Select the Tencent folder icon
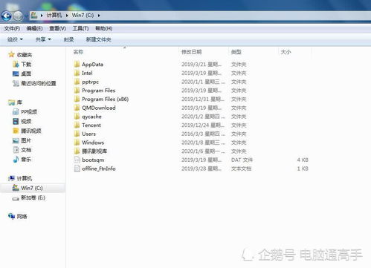The width and height of the screenshot is (371, 268). tap(77, 125)
